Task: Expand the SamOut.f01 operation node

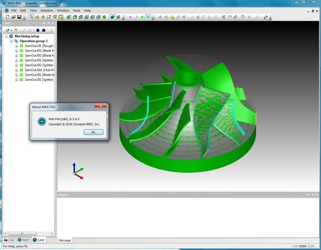Action: [16, 51]
